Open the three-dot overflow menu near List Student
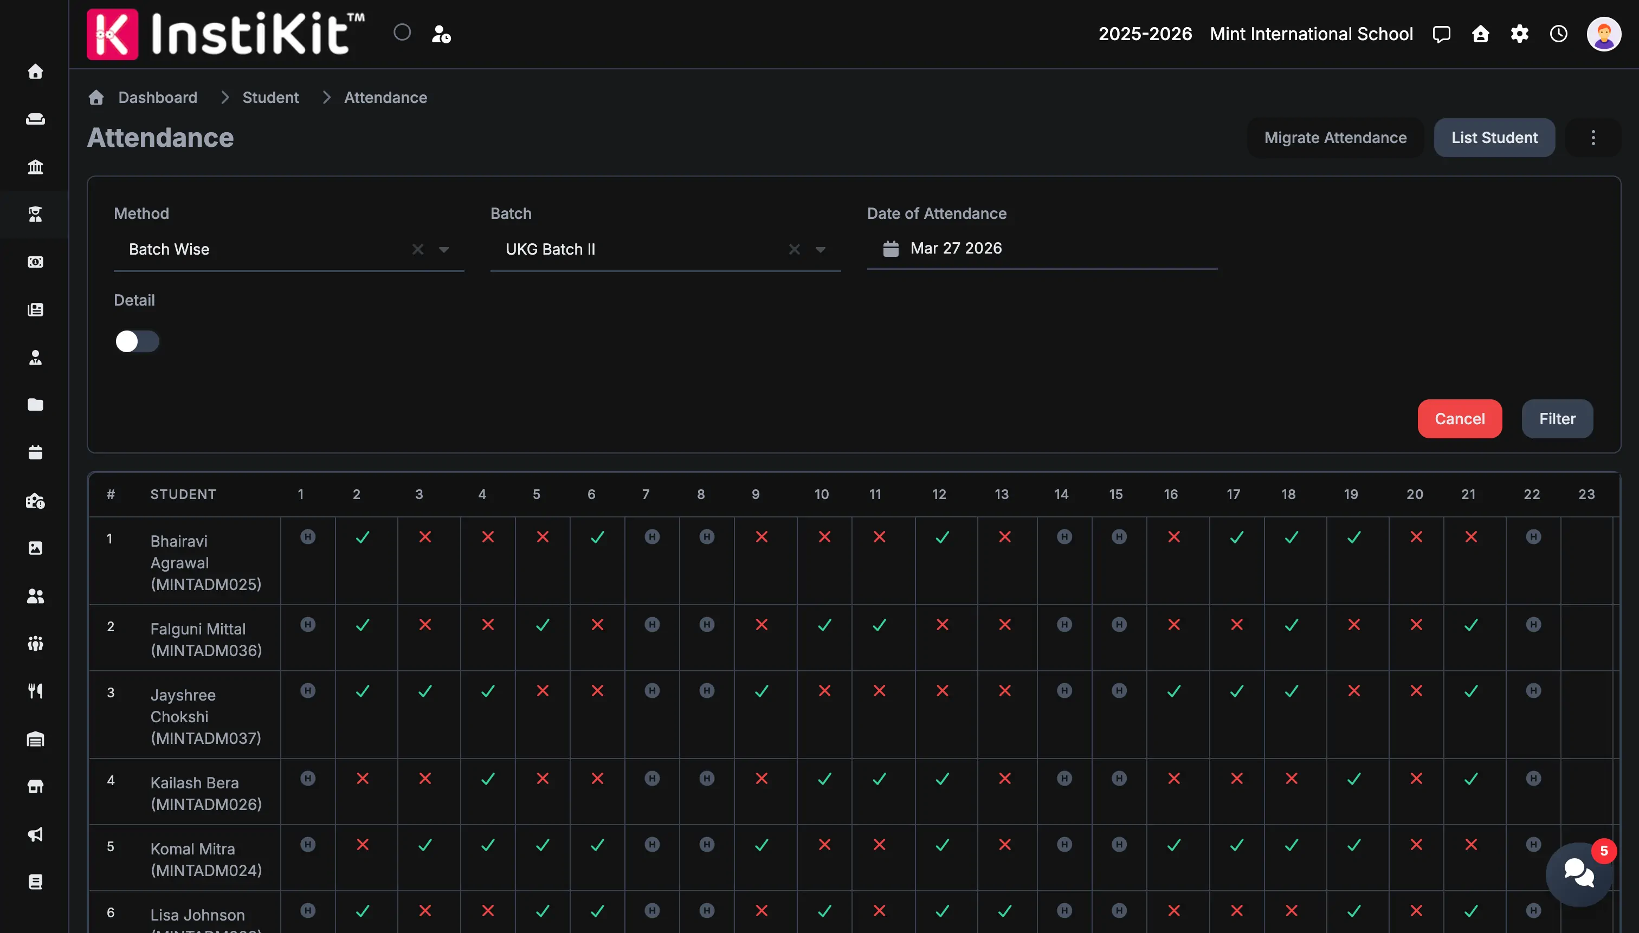 1593,137
